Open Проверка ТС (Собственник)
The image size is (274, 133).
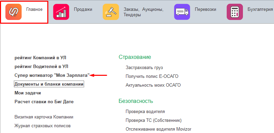click(154, 120)
